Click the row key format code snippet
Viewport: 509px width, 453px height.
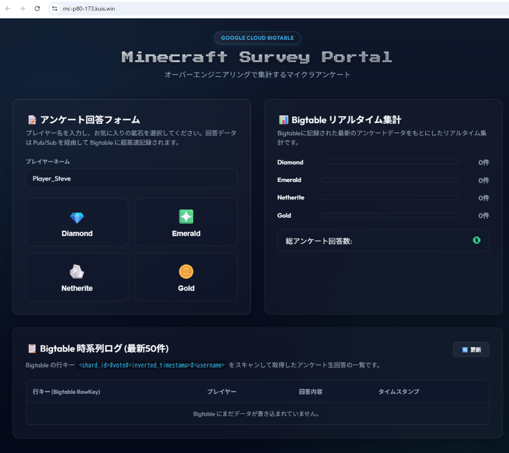[152, 365]
